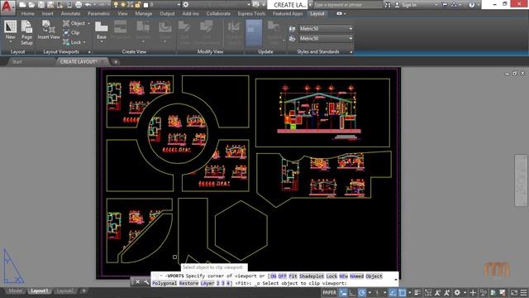
Task: Expand the Lock viewport dropdown arrow
Action: point(84,42)
